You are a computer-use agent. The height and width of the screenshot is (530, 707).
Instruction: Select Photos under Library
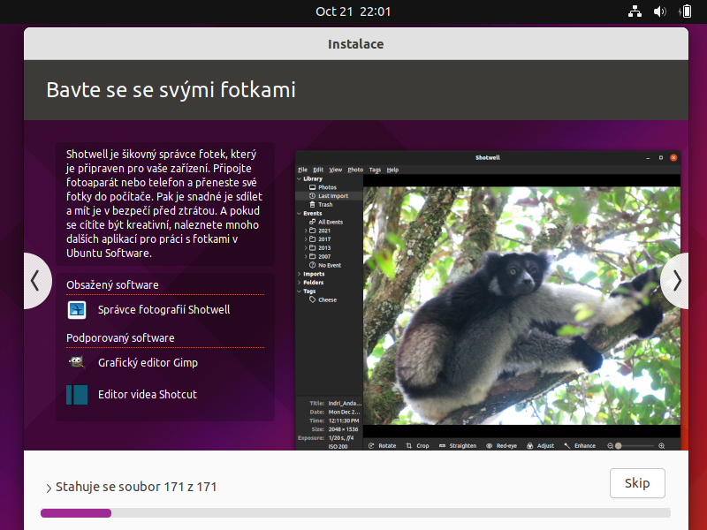point(325,187)
